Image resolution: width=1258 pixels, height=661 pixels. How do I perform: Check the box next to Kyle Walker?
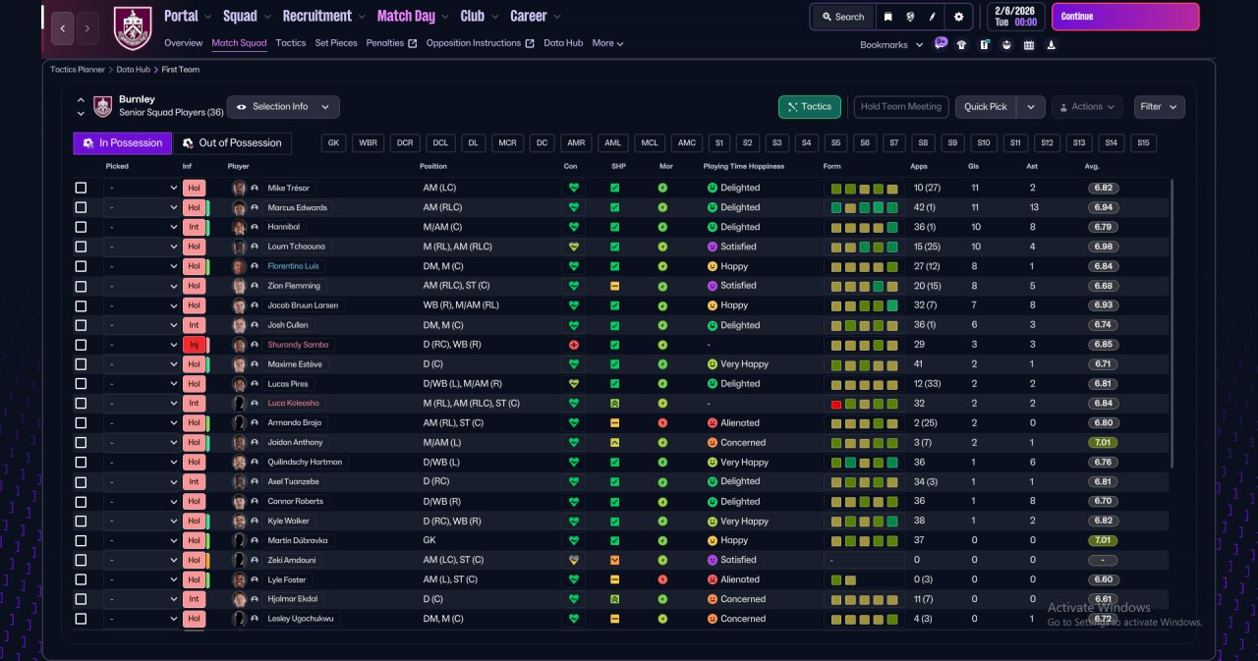click(81, 521)
